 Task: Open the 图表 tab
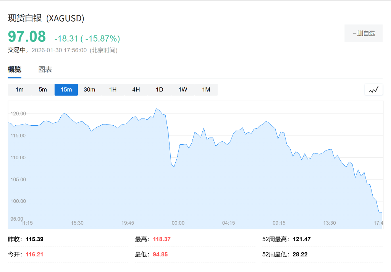tap(45, 70)
